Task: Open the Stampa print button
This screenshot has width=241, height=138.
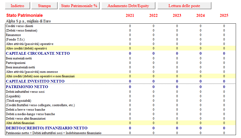Action: [x=44, y=6]
